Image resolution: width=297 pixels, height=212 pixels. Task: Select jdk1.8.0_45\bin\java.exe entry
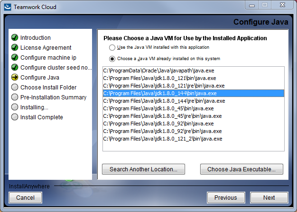(x=194, y=108)
